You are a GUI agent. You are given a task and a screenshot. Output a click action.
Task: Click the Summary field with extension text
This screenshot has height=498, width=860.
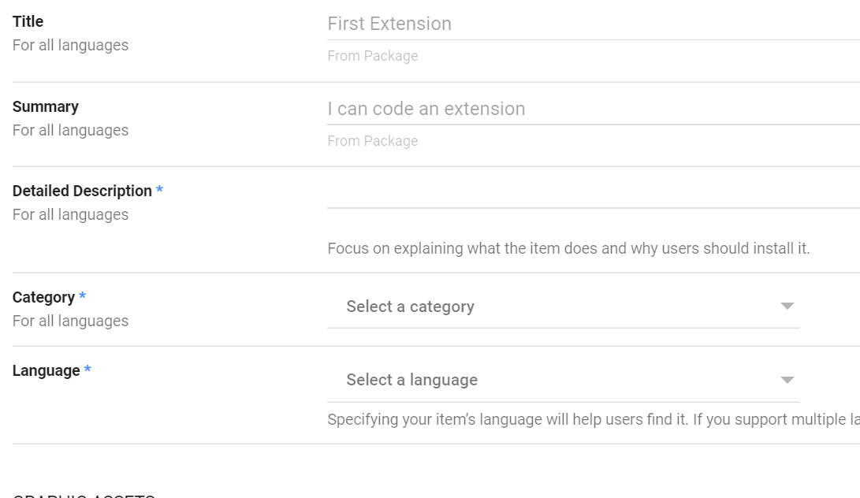tap(591, 109)
